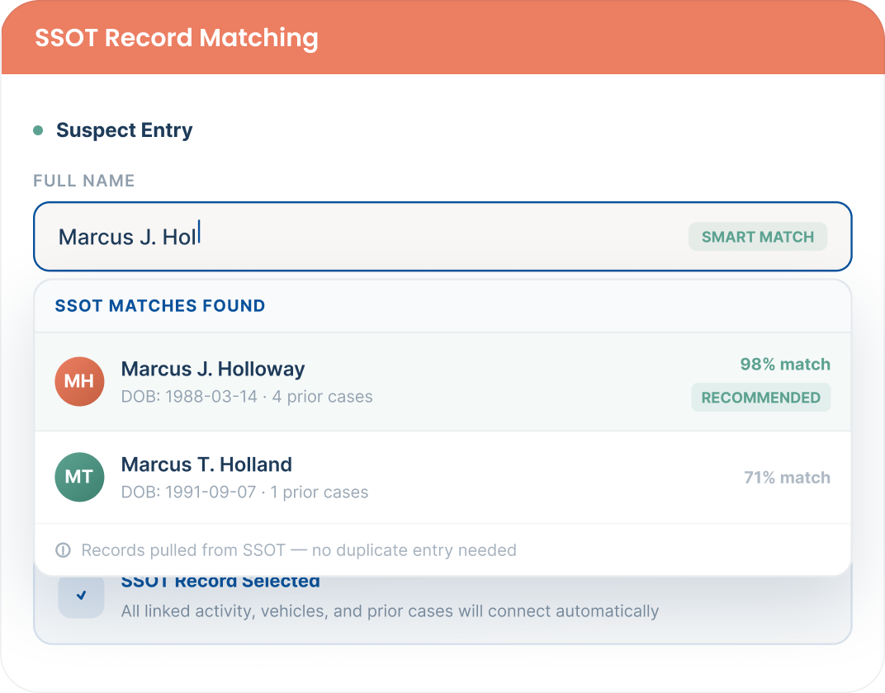Click All linked activity description text
The width and height of the screenshot is (885, 693).
390,611
